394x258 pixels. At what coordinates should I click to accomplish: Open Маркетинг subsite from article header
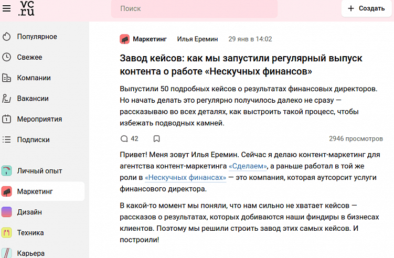(x=150, y=39)
